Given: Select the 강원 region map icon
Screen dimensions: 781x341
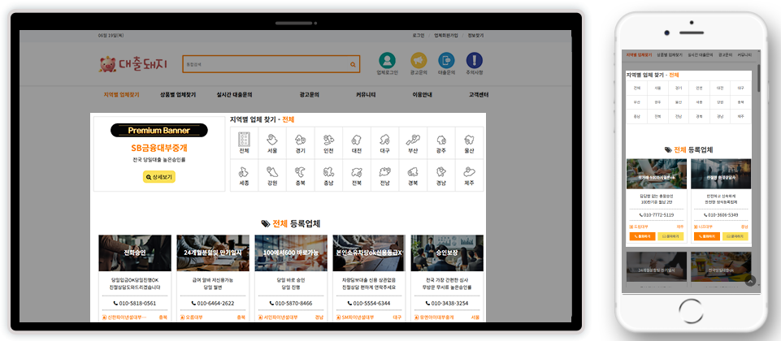Looking at the screenshot, I should (272, 175).
